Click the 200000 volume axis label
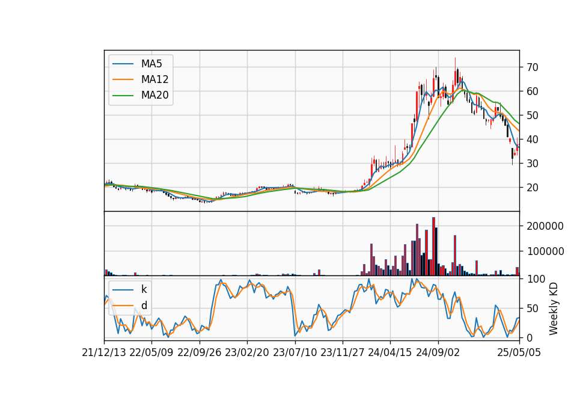Viewport: 577px width, 415px height. [x=545, y=226]
